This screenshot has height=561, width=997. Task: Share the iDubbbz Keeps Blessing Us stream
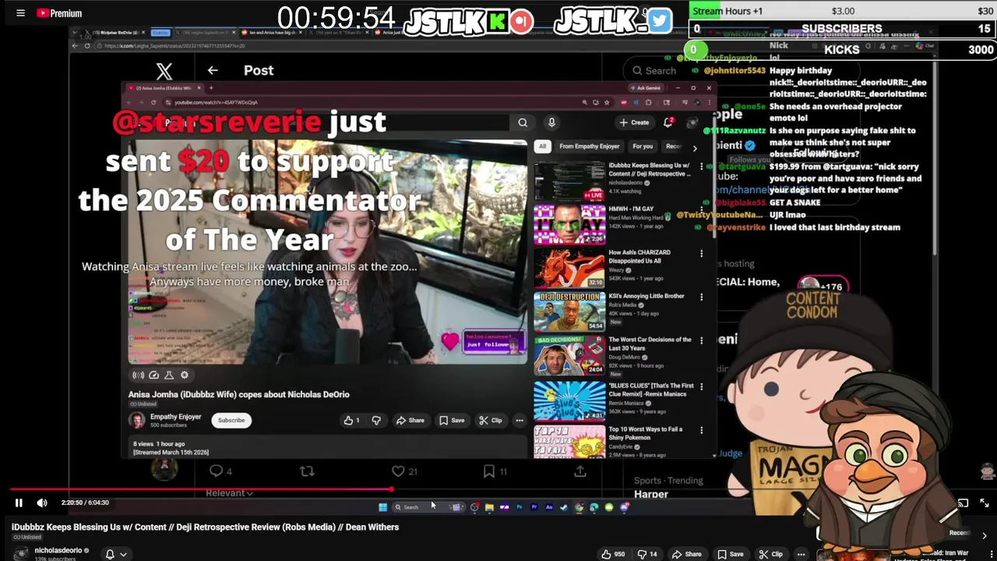pos(687,554)
